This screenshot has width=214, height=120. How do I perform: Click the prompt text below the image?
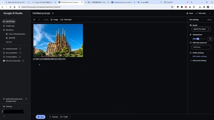point(49,59)
